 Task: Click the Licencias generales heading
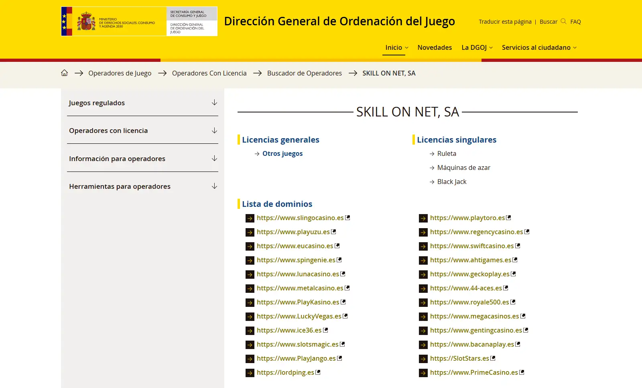(x=280, y=140)
